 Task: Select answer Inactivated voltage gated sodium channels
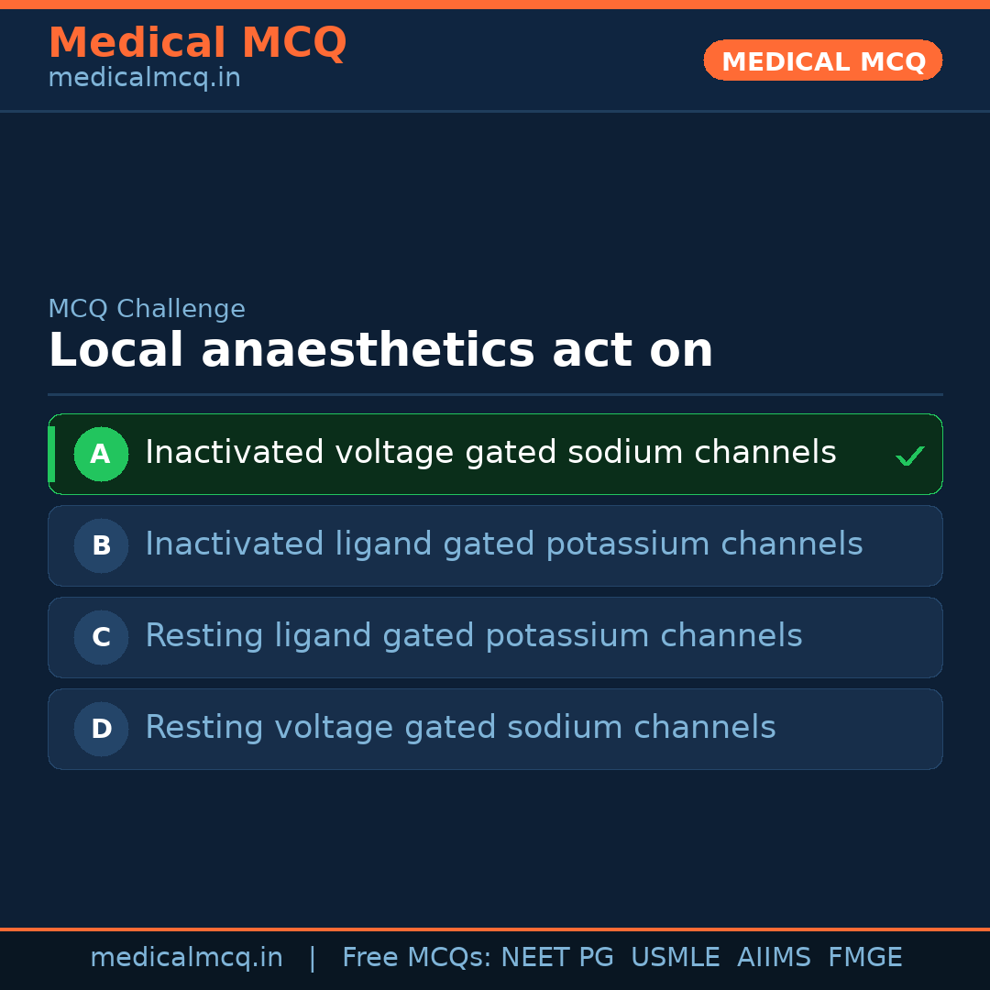point(490,453)
